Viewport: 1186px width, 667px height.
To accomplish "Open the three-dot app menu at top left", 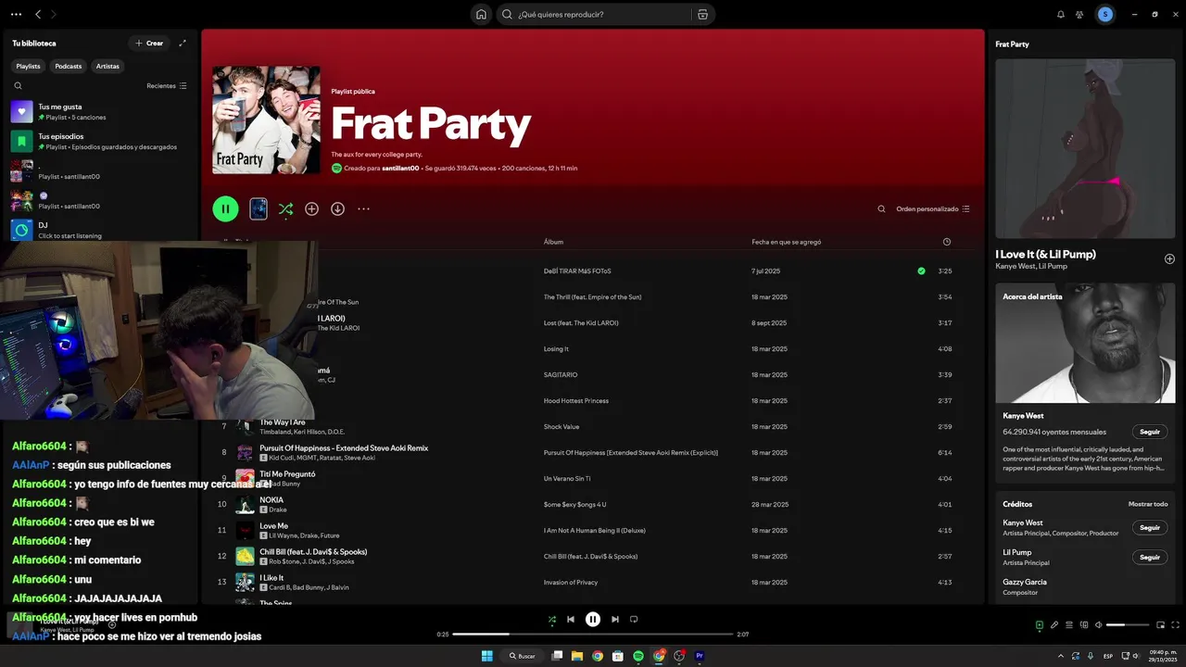I will 16,14.
